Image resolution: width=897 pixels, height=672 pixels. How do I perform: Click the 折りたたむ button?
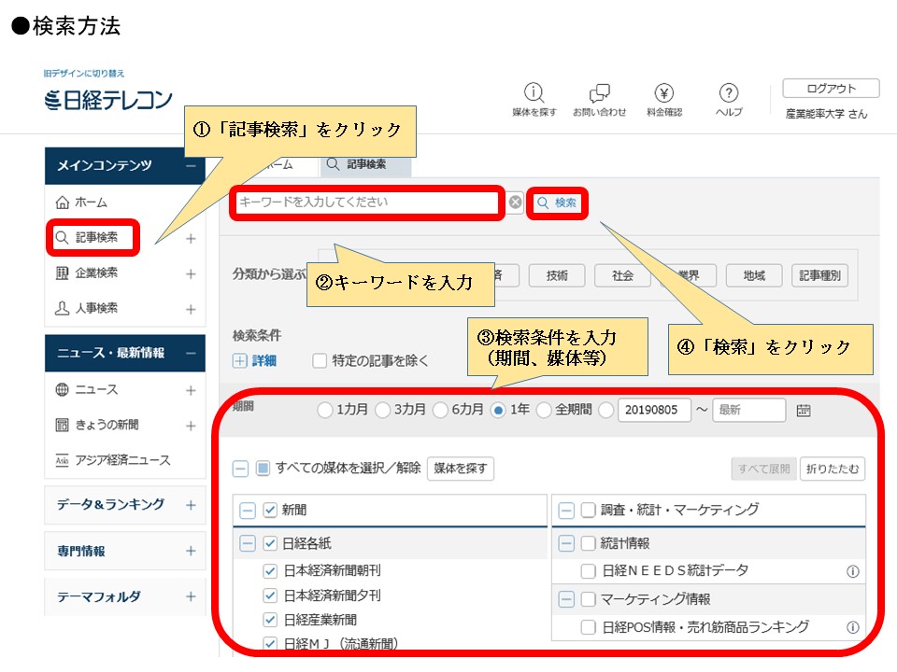(x=833, y=469)
